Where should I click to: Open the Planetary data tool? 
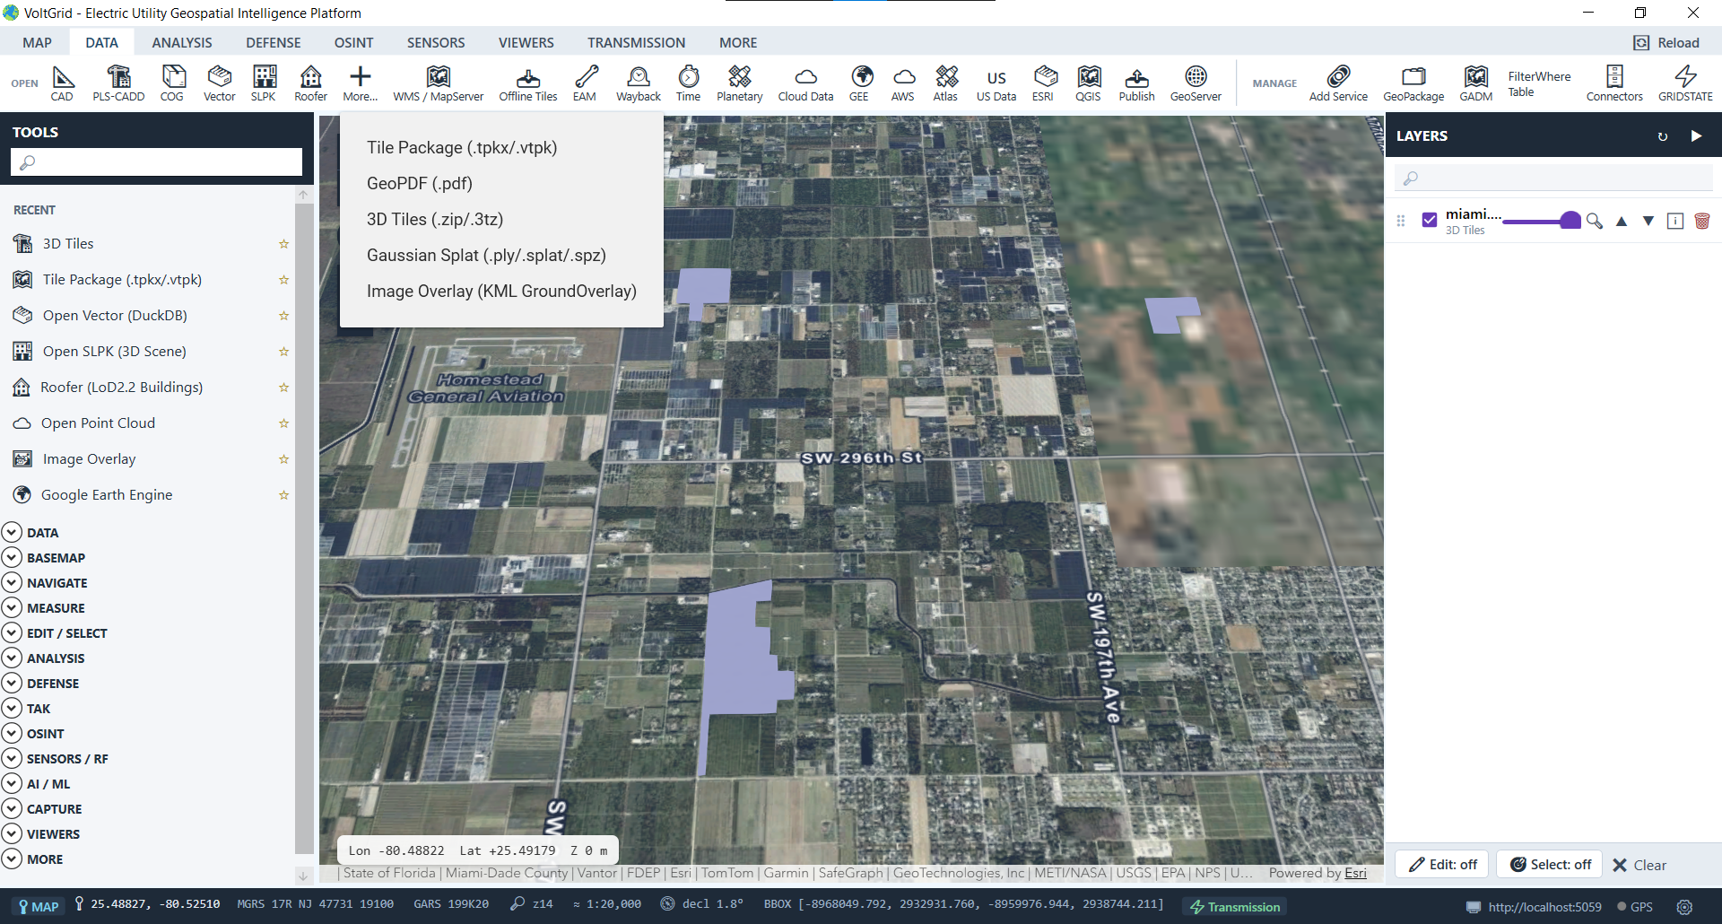tap(740, 83)
